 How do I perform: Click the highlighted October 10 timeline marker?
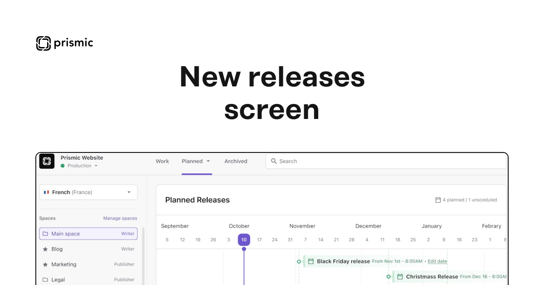[244, 240]
